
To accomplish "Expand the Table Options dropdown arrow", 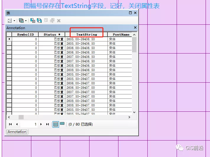I will click(x=14, y=21).
